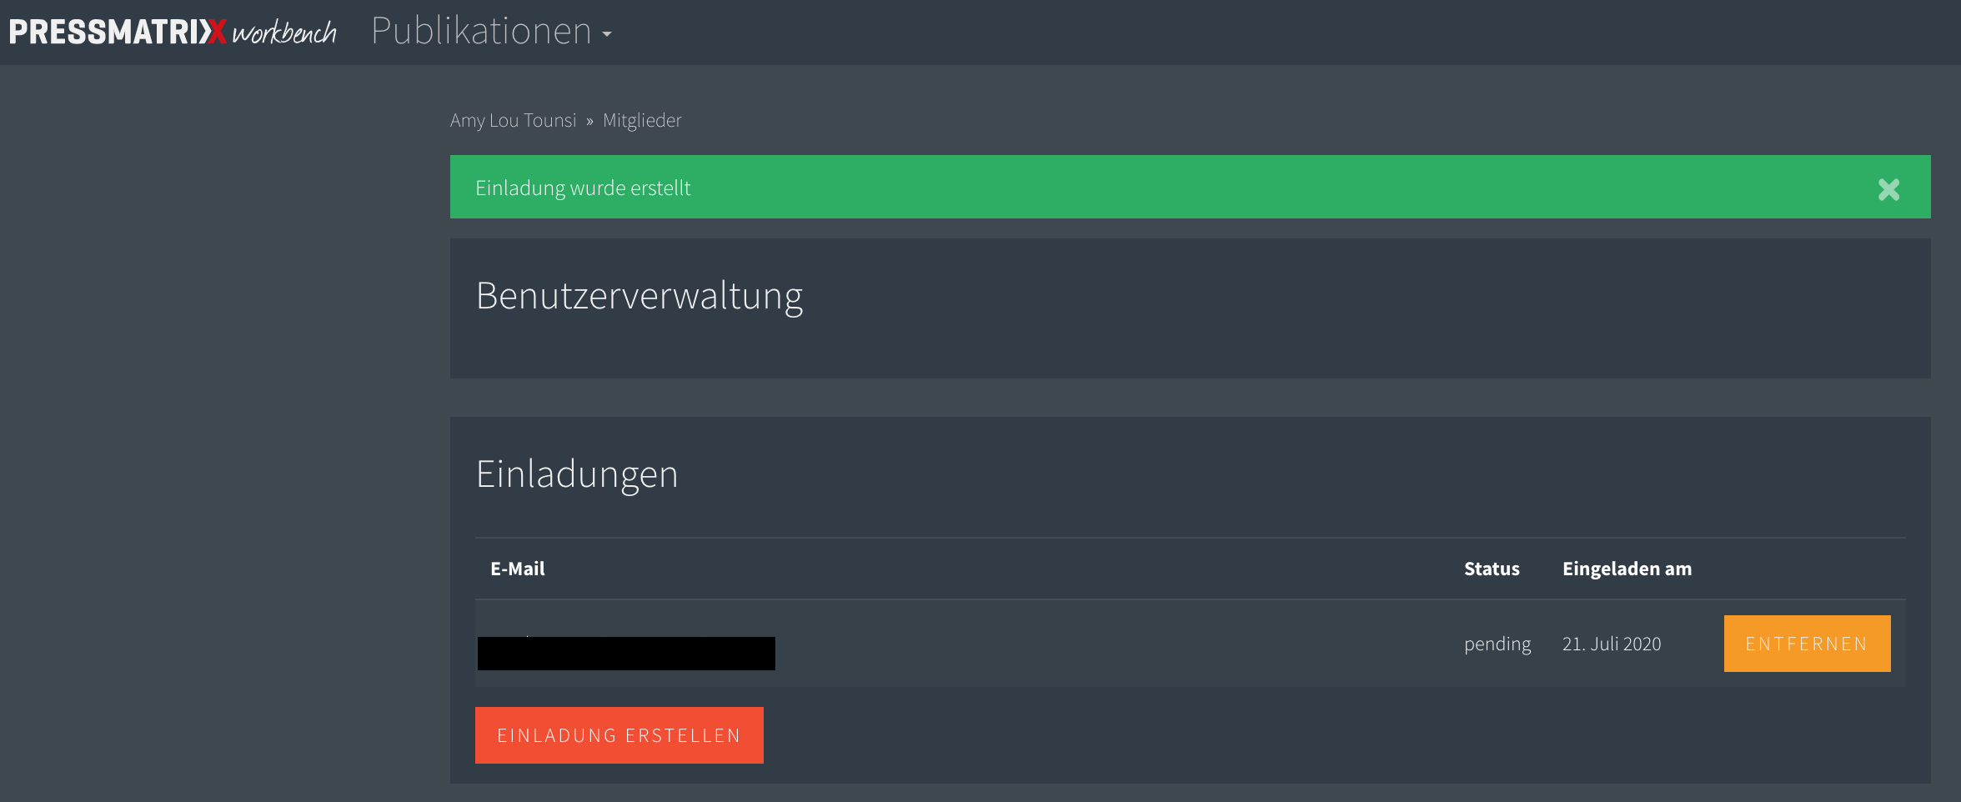Click the Benutzerverwaltung heading

[639, 296]
